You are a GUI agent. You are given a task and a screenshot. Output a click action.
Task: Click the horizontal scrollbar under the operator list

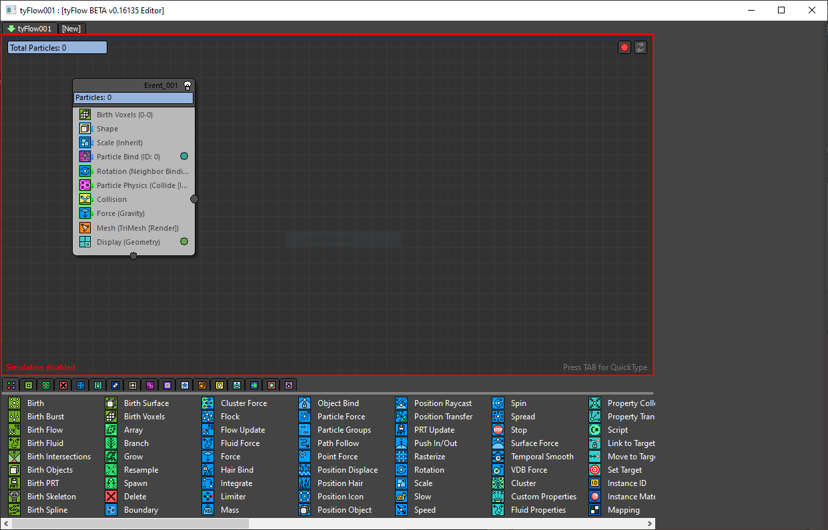click(130, 524)
